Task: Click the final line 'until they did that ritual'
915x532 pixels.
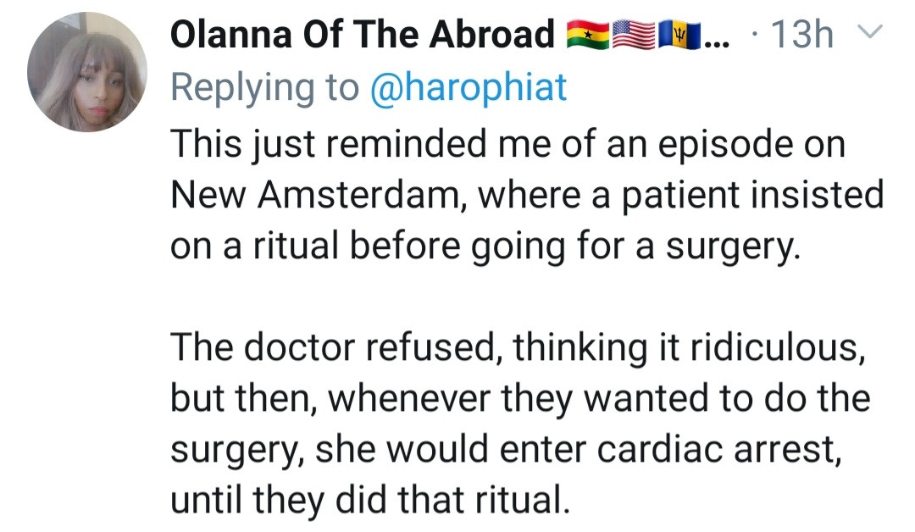Action: pyautogui.click(x=370, y=500)
